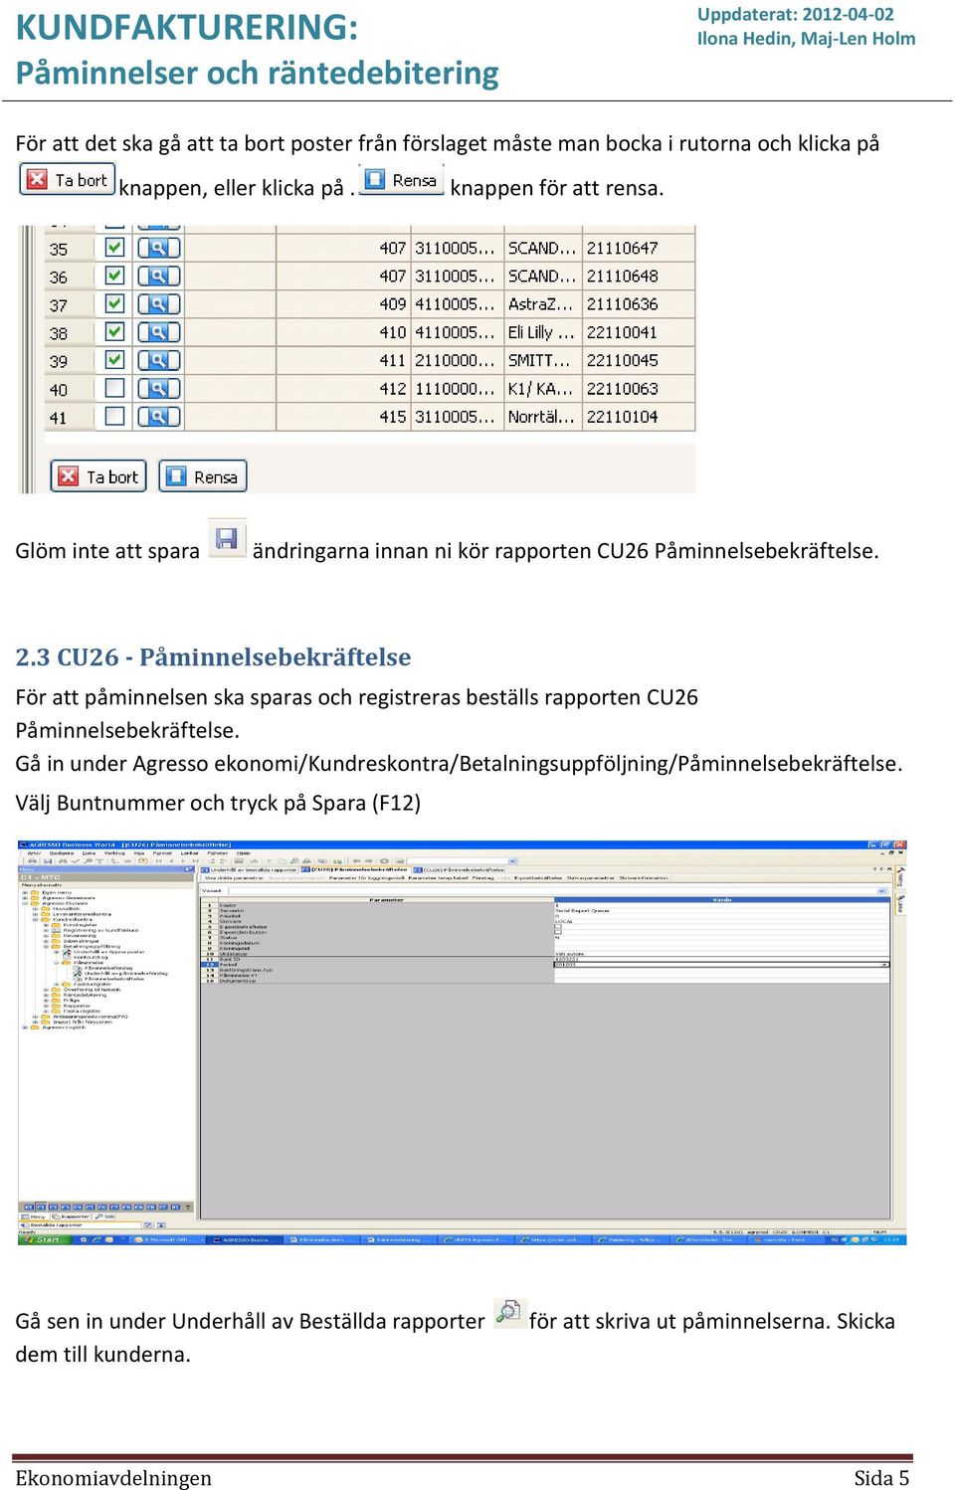The height and width of the screenshot is (1490, 955).
Task: Open the Hjälp menu in Agresso
Action: coord(243,853)
